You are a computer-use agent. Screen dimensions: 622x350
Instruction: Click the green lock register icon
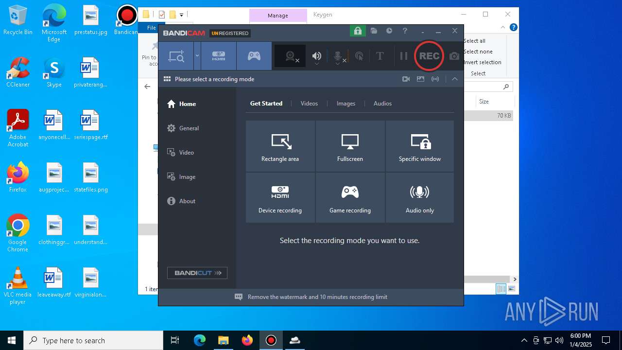click(358, 31)
